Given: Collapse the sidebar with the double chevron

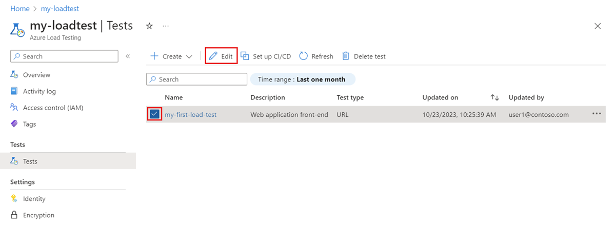Looking at the screenshot, I should [128, 56].
